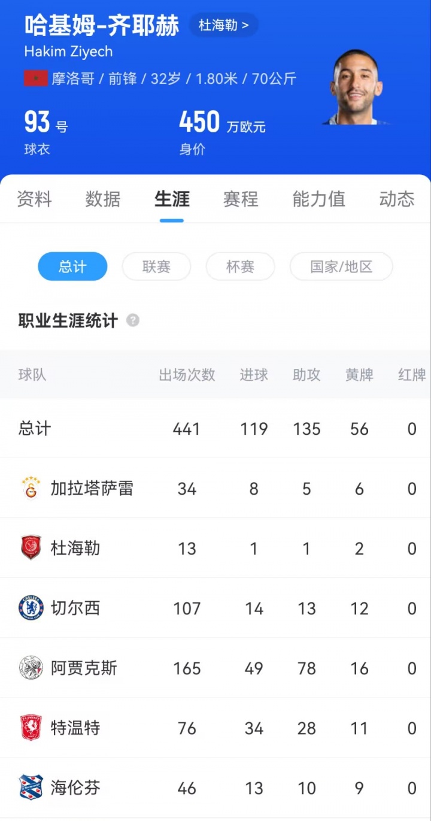Image resolution: width=431 pixels, height=821 pixels.
Task: Tap the Heerenveen club logo
Action: 31,787
